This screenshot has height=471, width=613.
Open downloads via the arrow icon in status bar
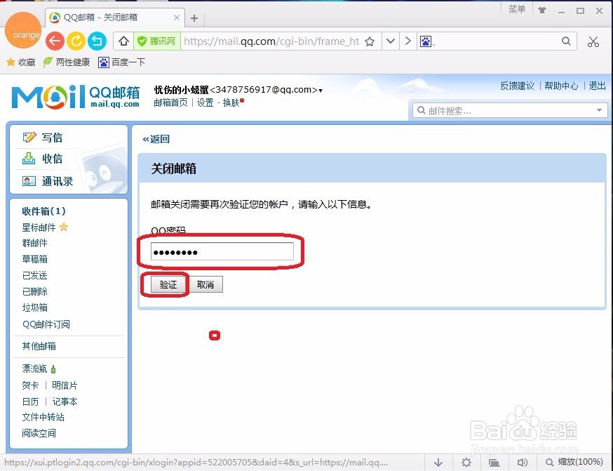point(438,463)
